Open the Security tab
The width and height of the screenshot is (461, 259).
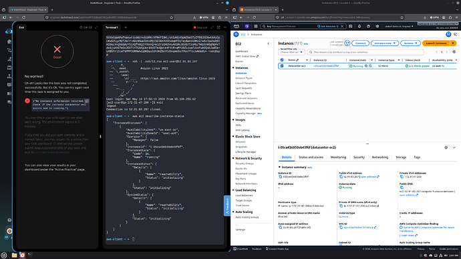359,158
